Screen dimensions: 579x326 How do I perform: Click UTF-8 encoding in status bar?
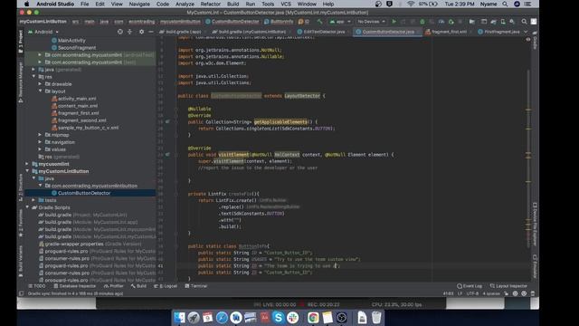[472, 293]
